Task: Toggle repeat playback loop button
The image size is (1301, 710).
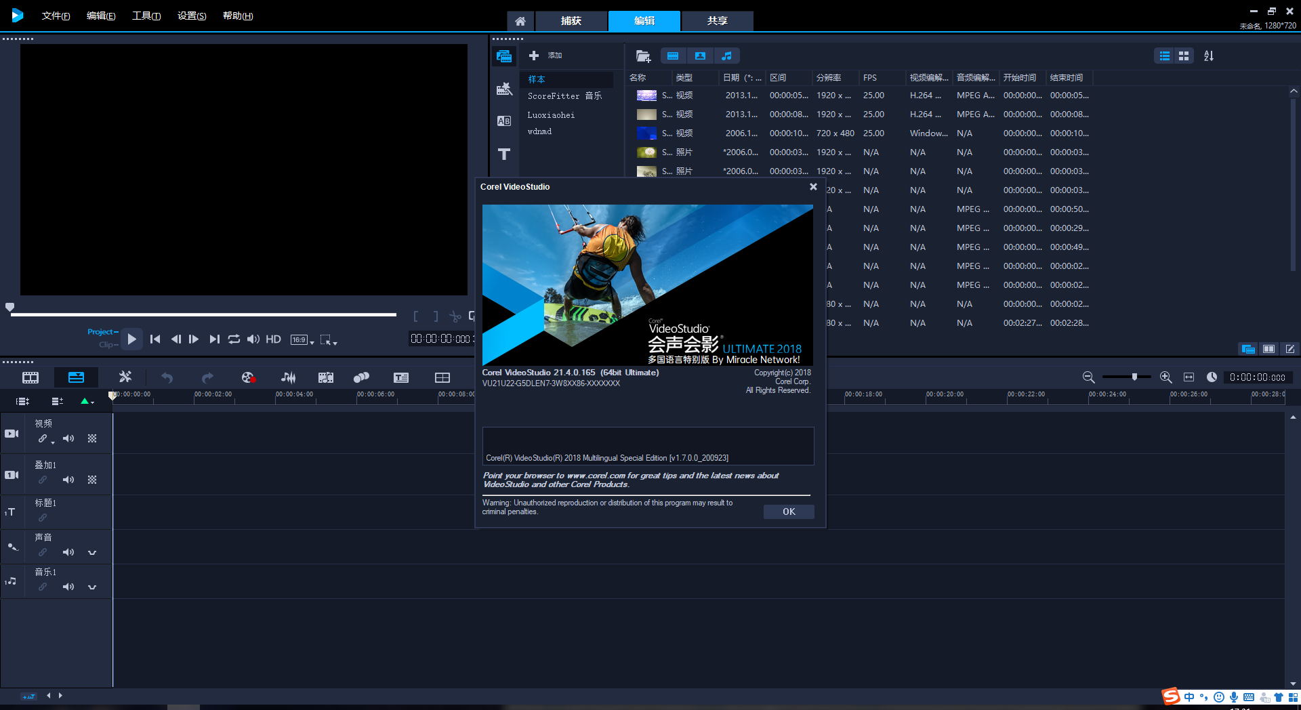Action: coord(234,339)
